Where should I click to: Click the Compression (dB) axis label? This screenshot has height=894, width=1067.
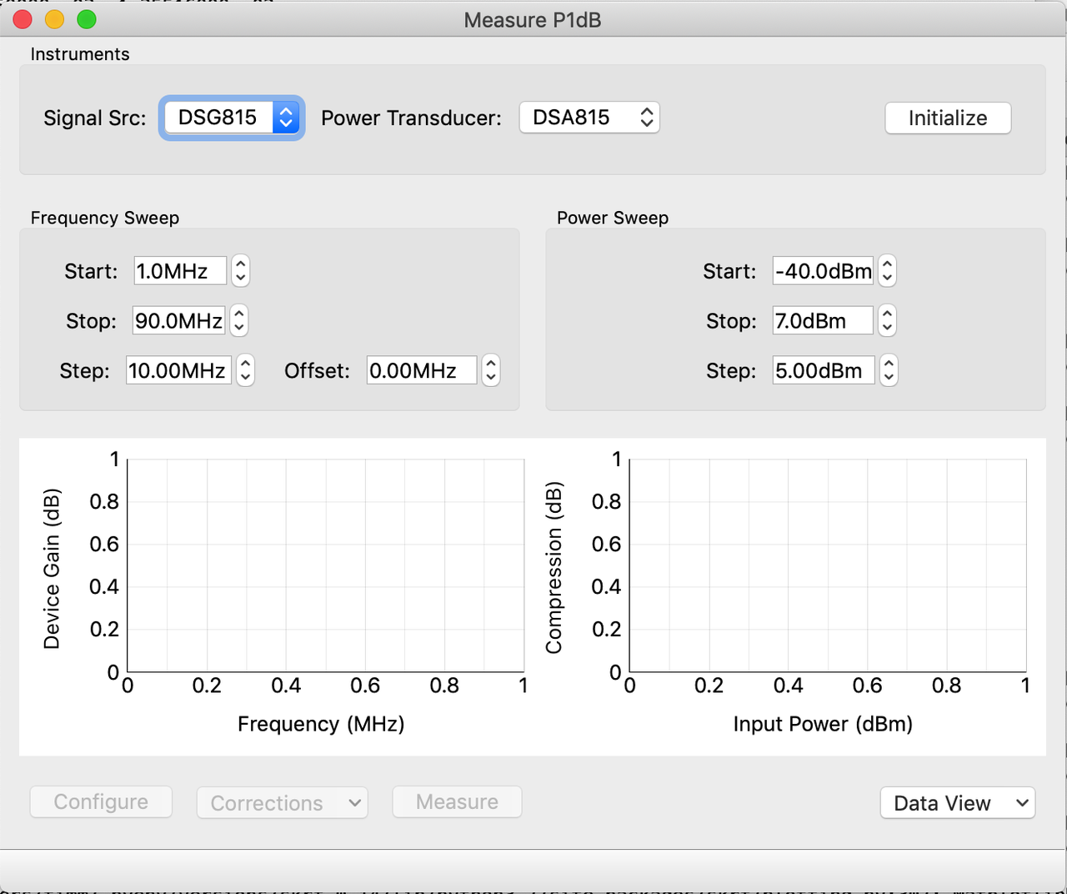point(554,568)
